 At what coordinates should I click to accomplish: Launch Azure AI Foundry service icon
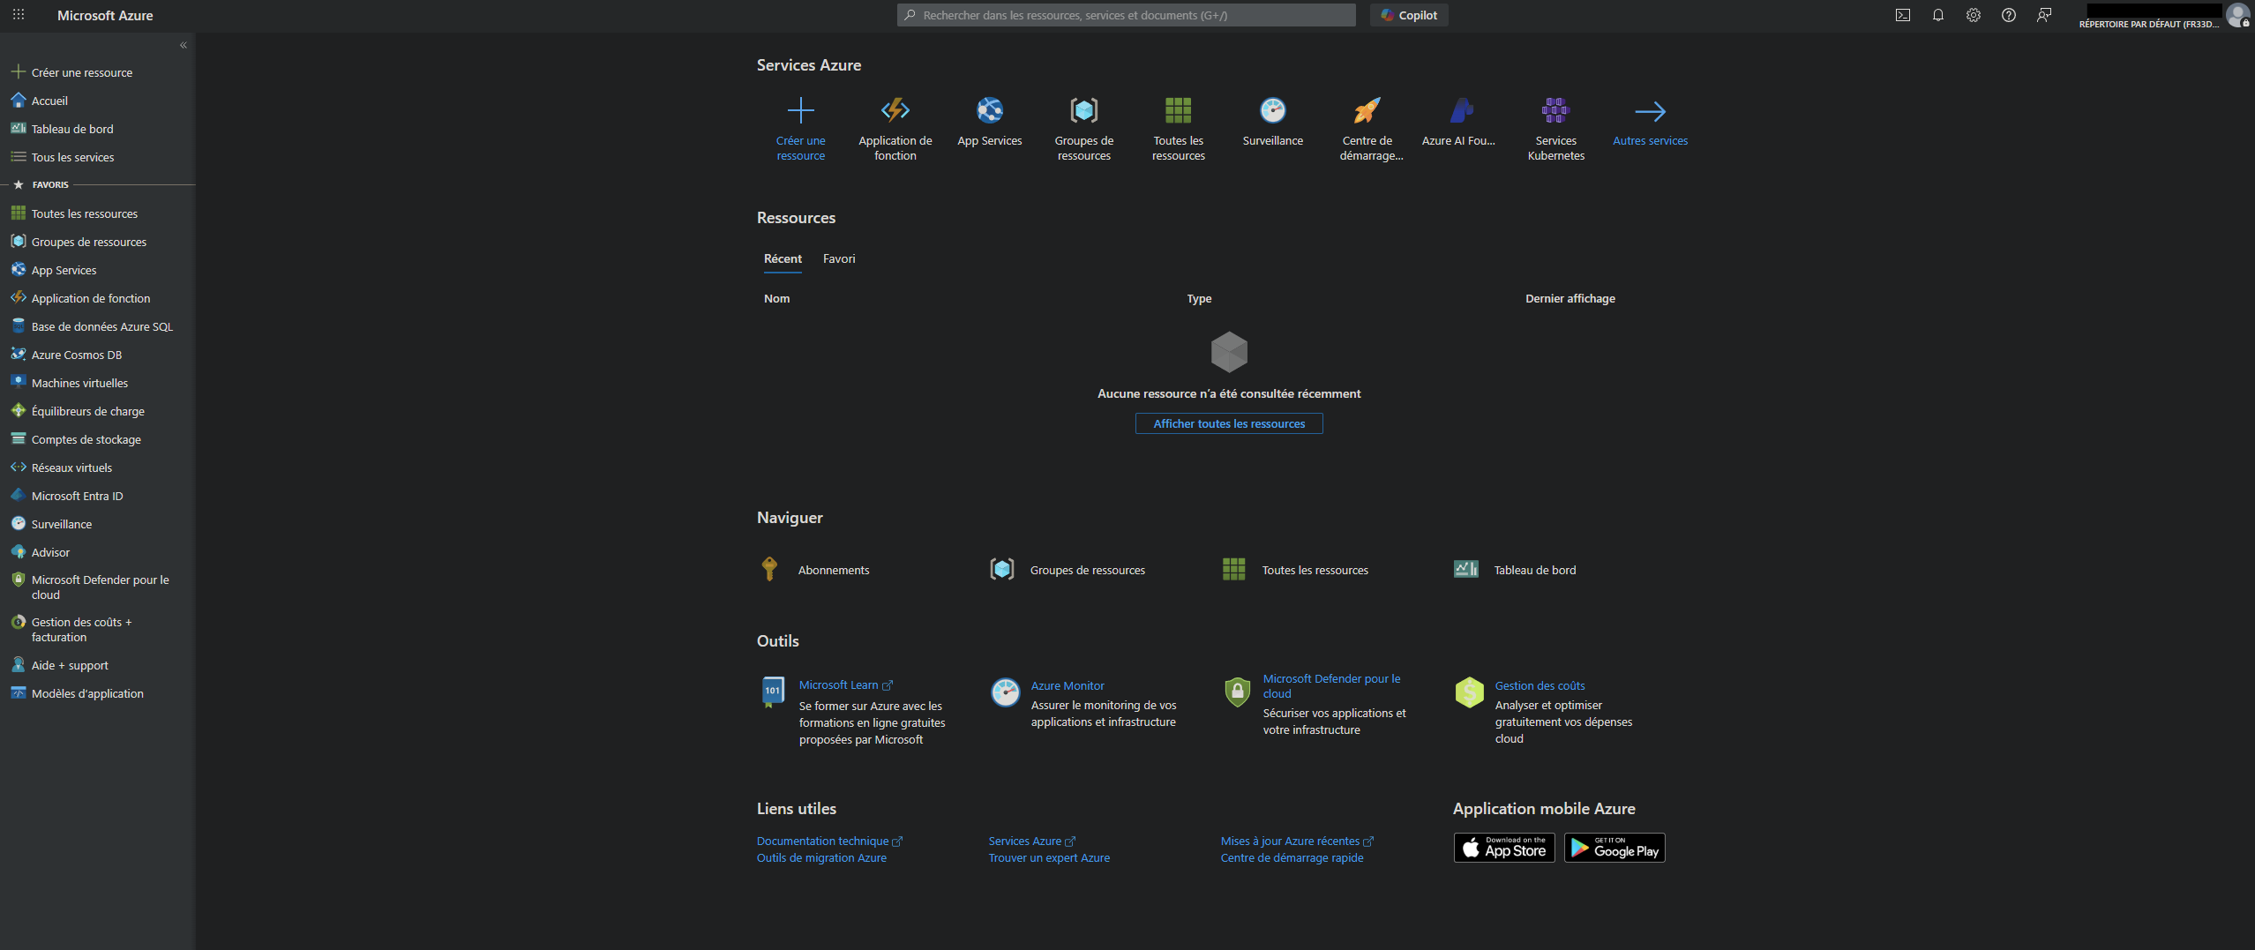coord(1460,110)
